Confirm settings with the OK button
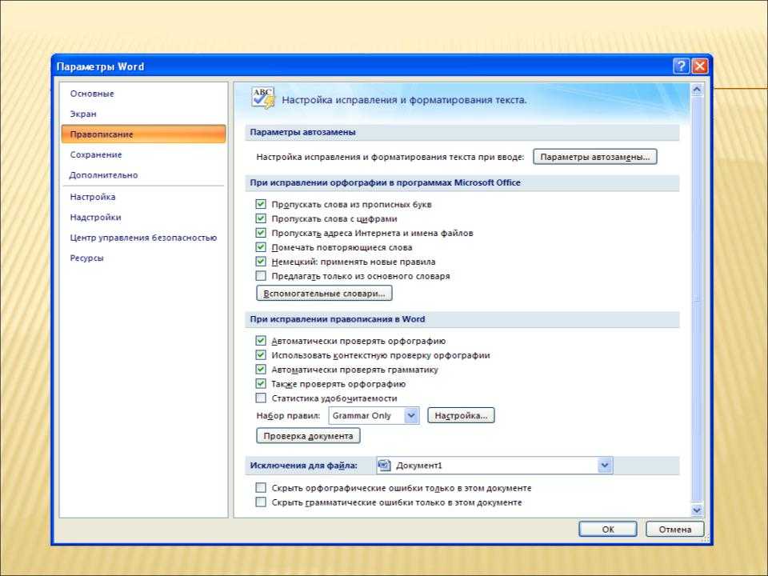This screenshot has height=576, width=768. tap(608, 529)
